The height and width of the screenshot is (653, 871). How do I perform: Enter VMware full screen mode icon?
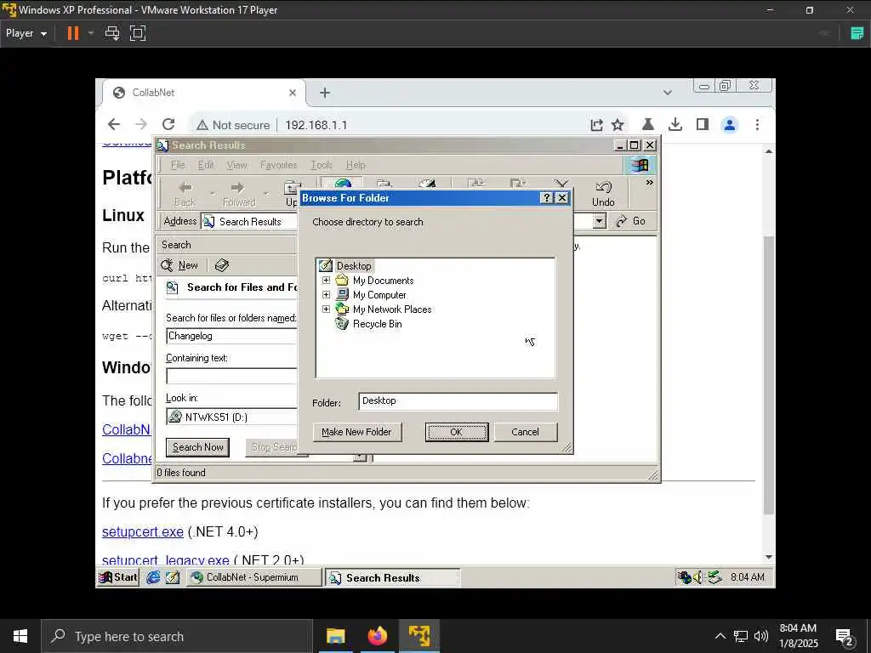point(138,33)
